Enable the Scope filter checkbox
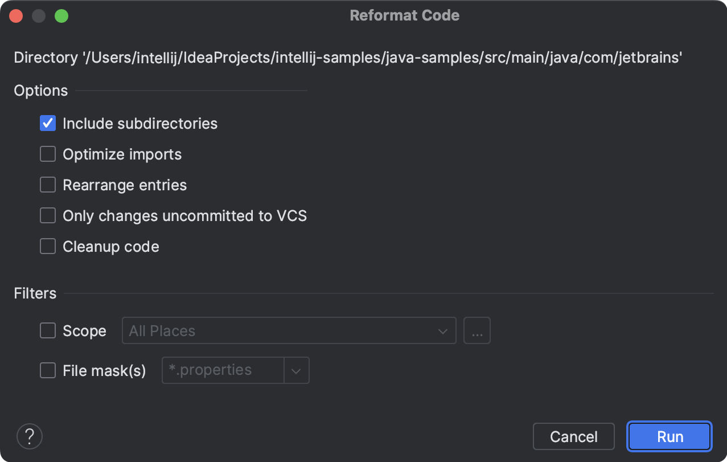Screen dimensions: 727x462 point(47,330)
